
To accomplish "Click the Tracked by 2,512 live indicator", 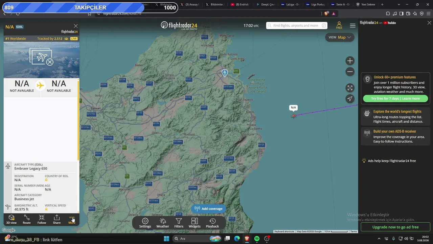I will 57,39.
